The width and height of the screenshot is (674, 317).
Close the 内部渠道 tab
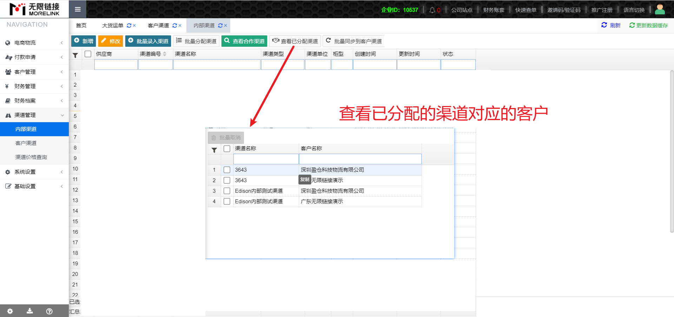tap(226, 25)
